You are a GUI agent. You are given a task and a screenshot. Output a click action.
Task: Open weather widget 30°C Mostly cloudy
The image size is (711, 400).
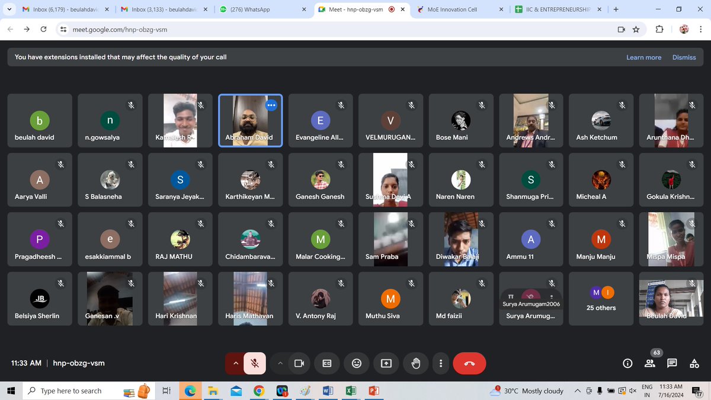click(x=527, y=391)
